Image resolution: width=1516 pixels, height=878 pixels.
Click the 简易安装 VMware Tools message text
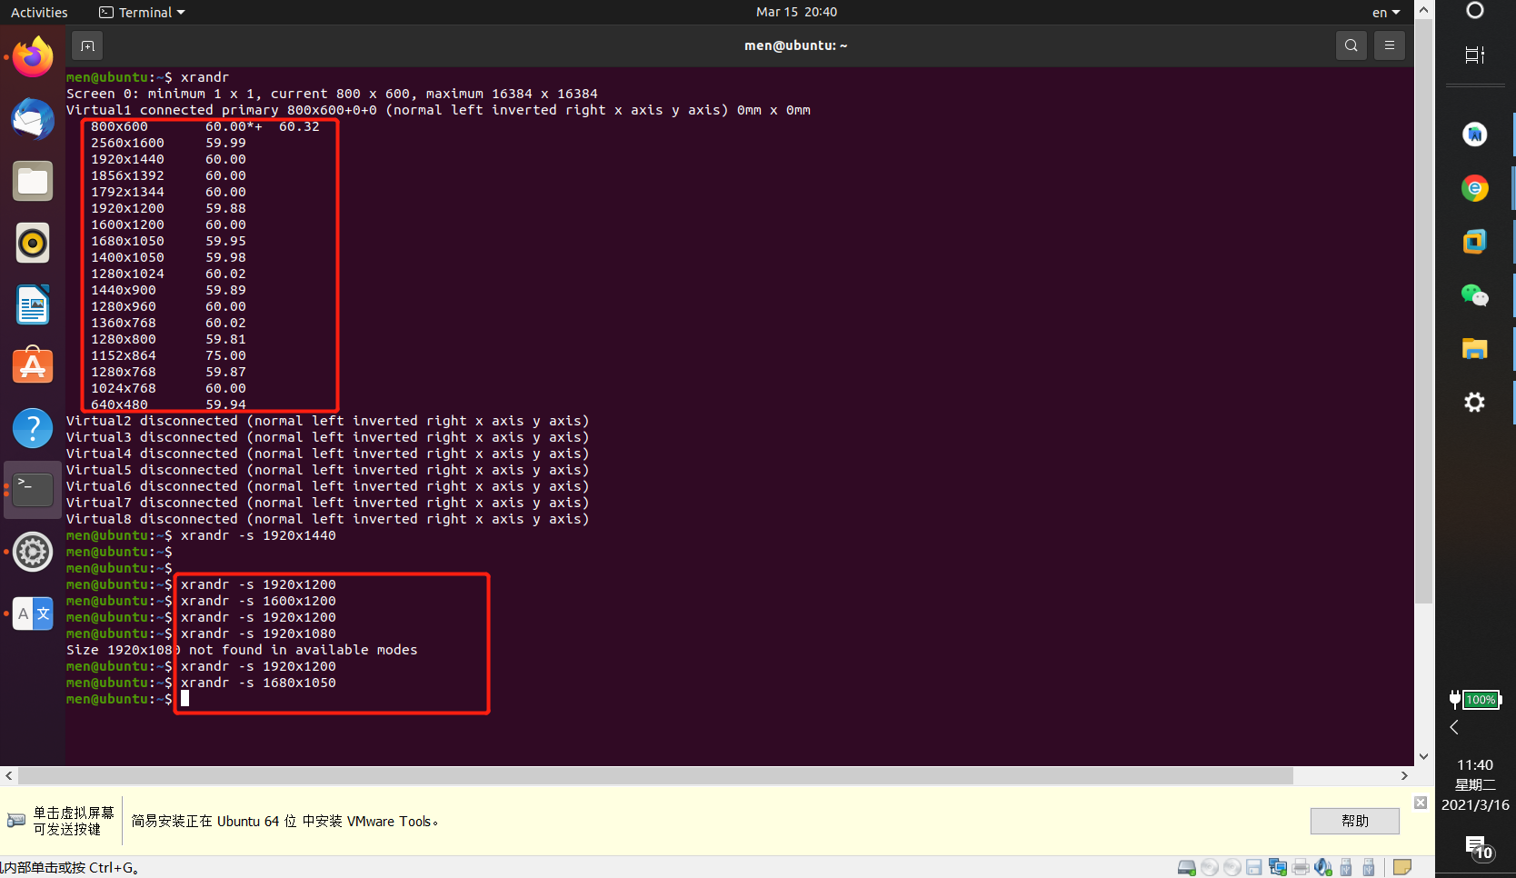pyautogui.click(x=284, y=821)
